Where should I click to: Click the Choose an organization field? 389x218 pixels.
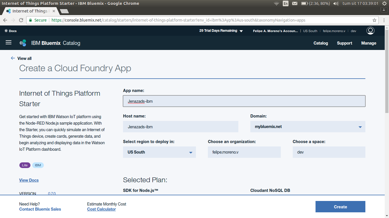pos(244,152)
